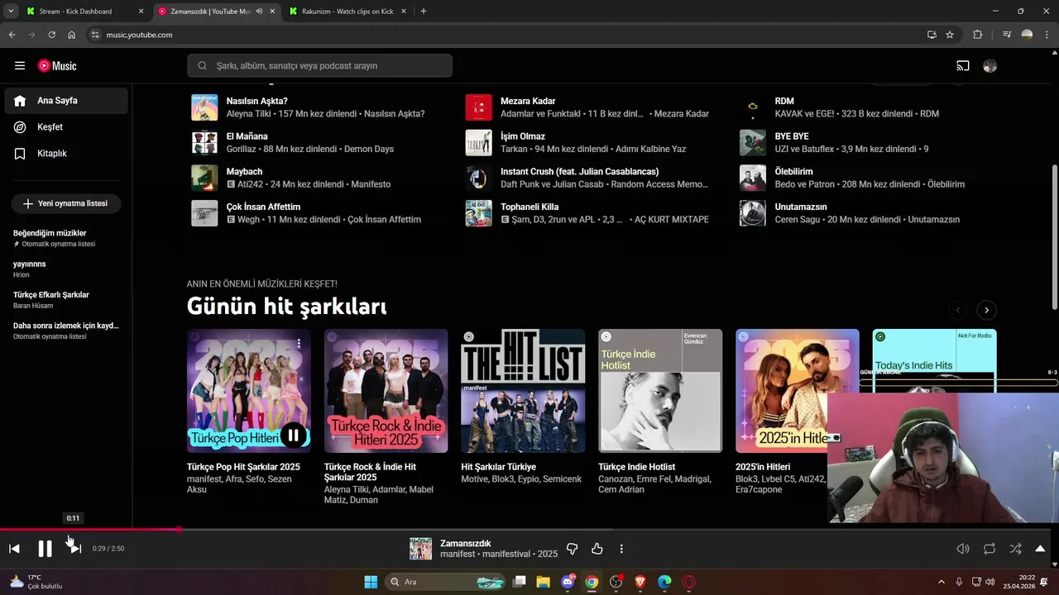Open the tab search dropdown

point(11,12)
